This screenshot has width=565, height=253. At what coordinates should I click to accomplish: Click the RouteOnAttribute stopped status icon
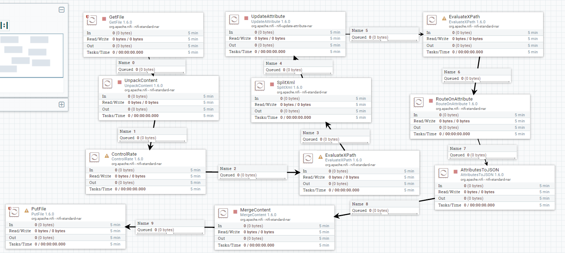431,101
